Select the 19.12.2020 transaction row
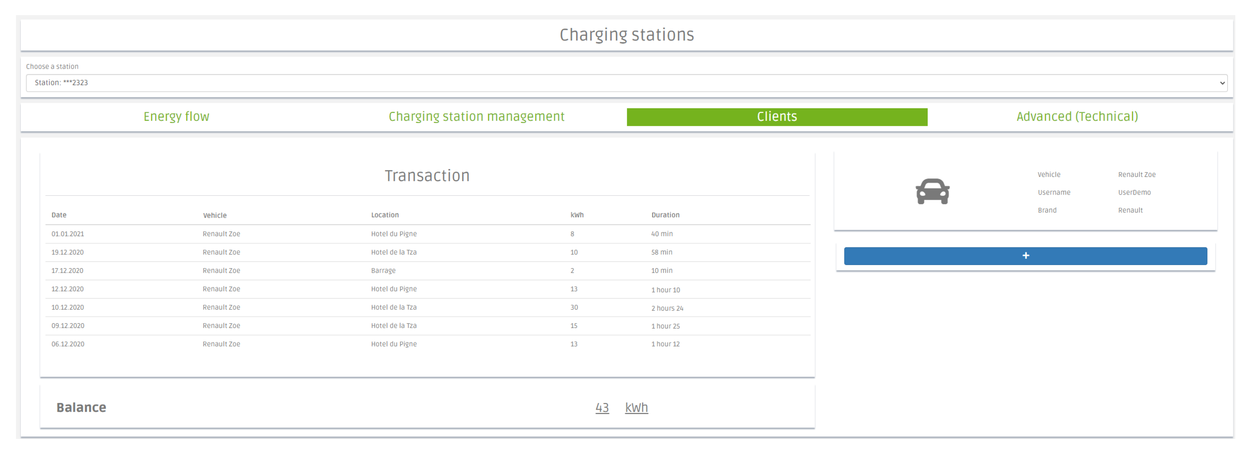Screen dimensions: 1247x450 point(68,252)
